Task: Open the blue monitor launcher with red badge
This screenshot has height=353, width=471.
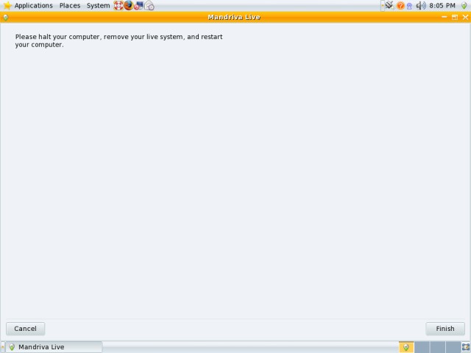Action: click(138, 5)
